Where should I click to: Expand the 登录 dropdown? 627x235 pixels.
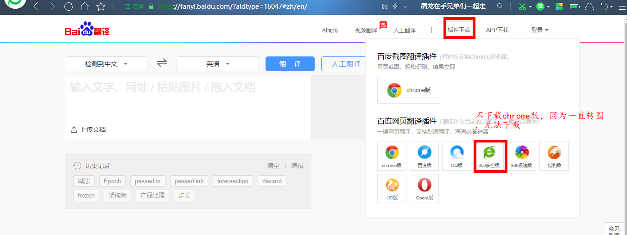click(540, 30)
